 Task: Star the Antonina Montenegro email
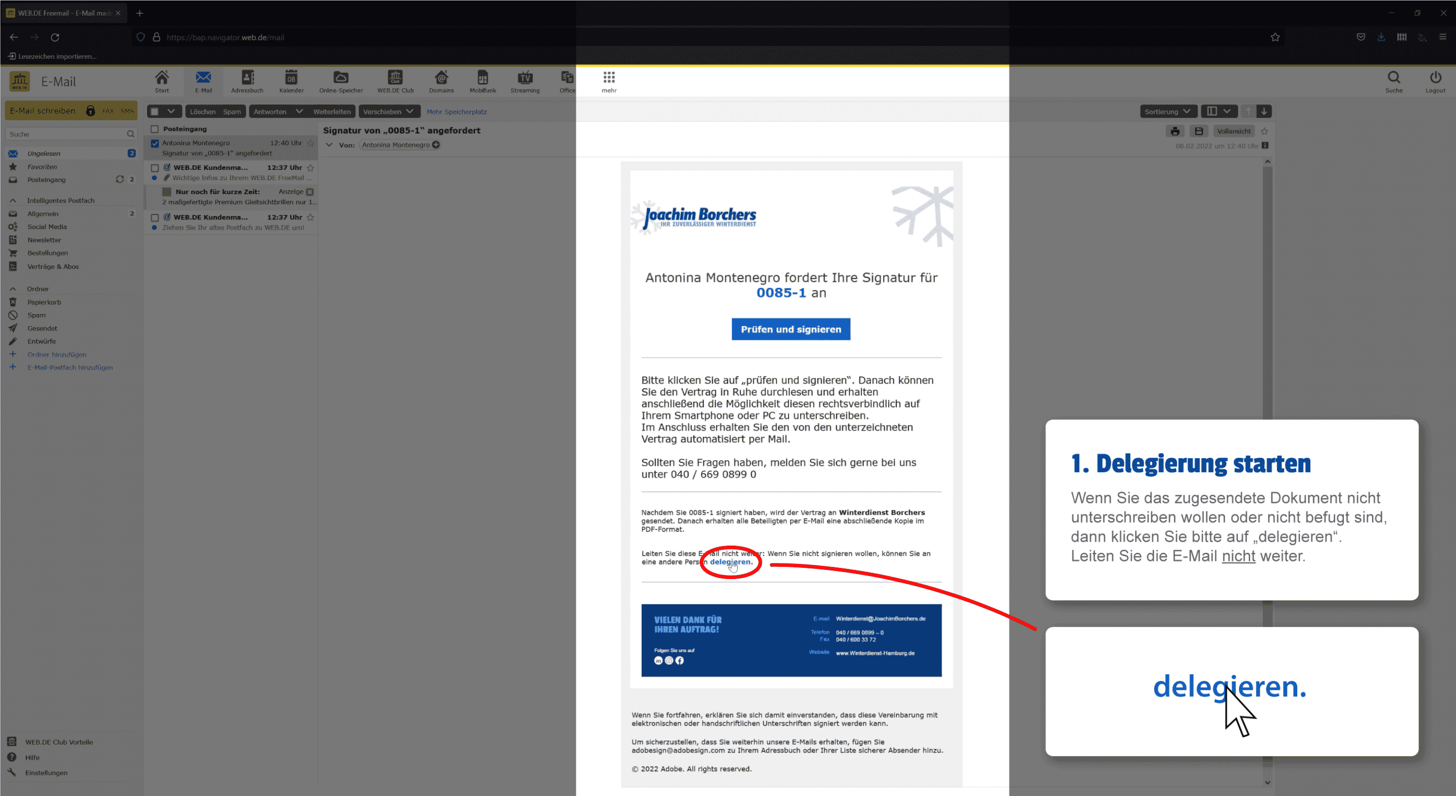pyautogui.click(x=310, y=143)
